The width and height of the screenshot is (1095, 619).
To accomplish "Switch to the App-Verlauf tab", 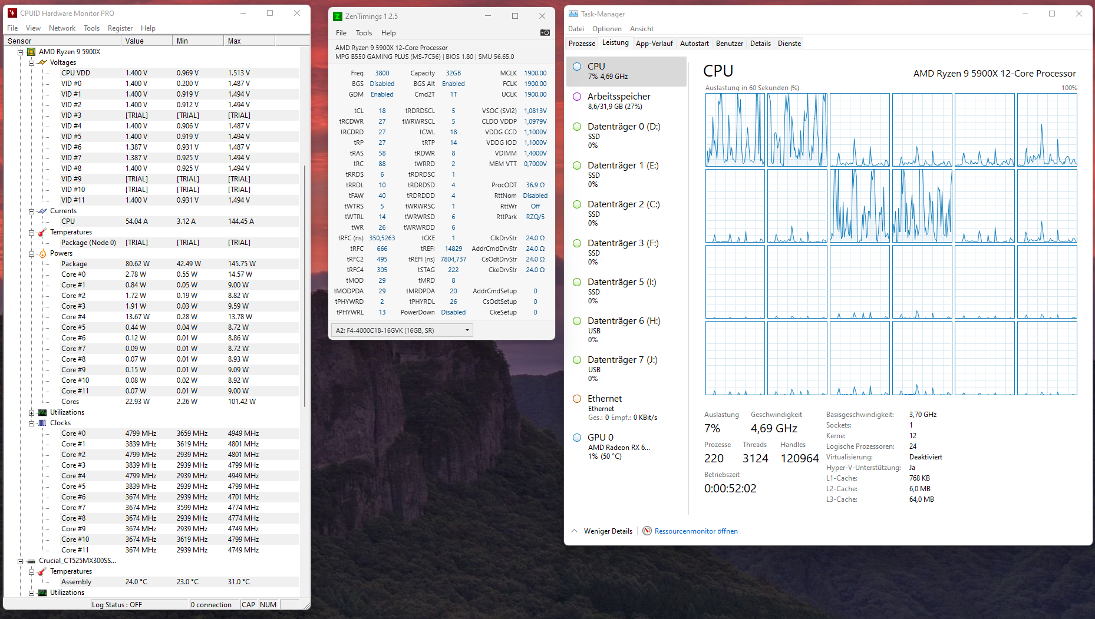I will point(654,44).
